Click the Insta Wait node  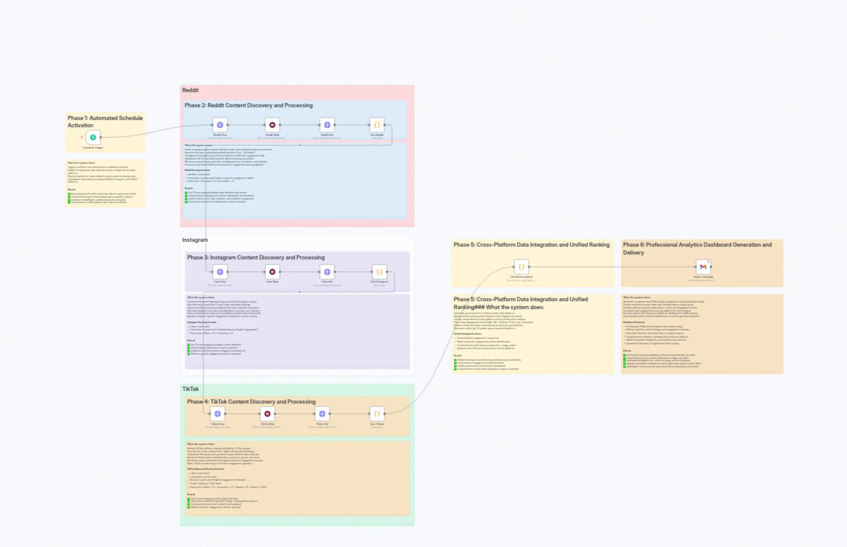273,272
